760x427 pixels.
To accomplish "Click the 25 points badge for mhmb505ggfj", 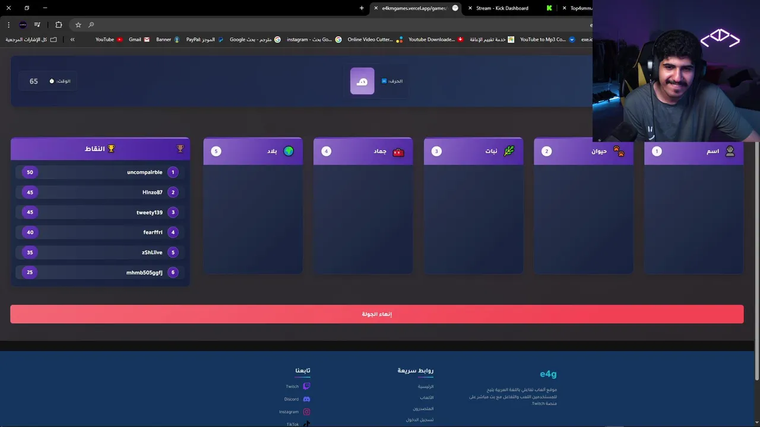I will (x=30, y=273).
